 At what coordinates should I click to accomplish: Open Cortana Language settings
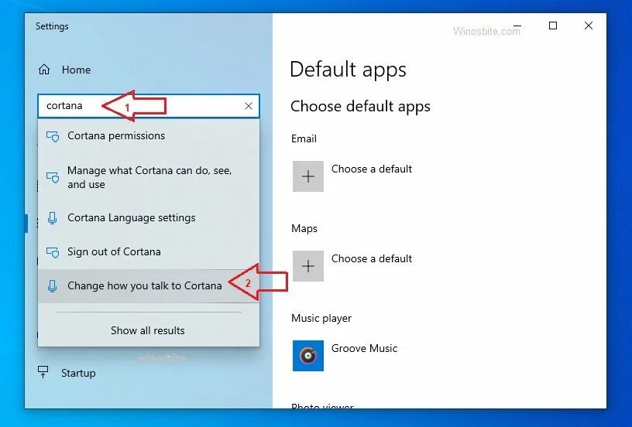coord(149,217)
